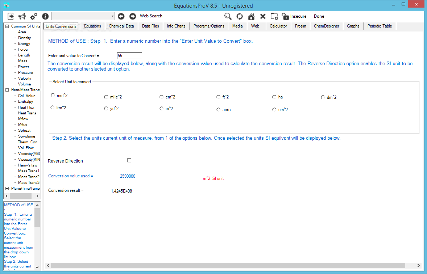Open the Programs/Options tab
Viewport: 427px width, 274px height.
tap(209, 26)
